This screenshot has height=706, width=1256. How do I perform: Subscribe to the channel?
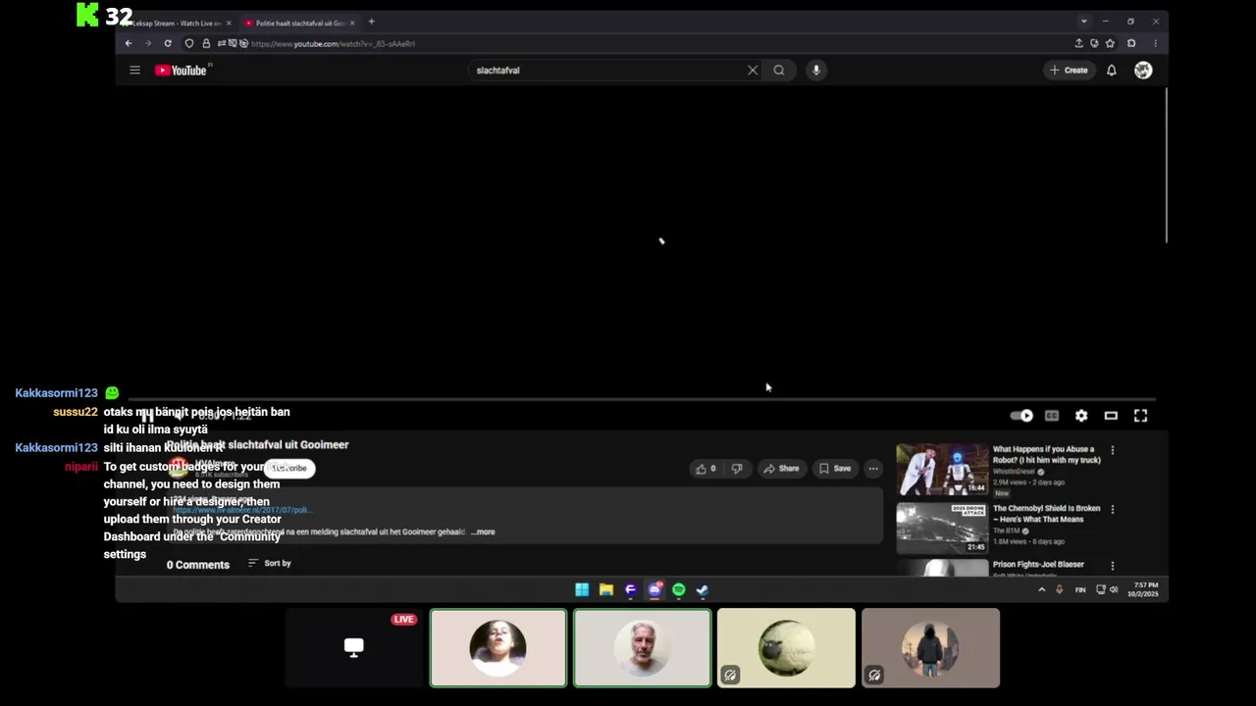tap(288, 468)
